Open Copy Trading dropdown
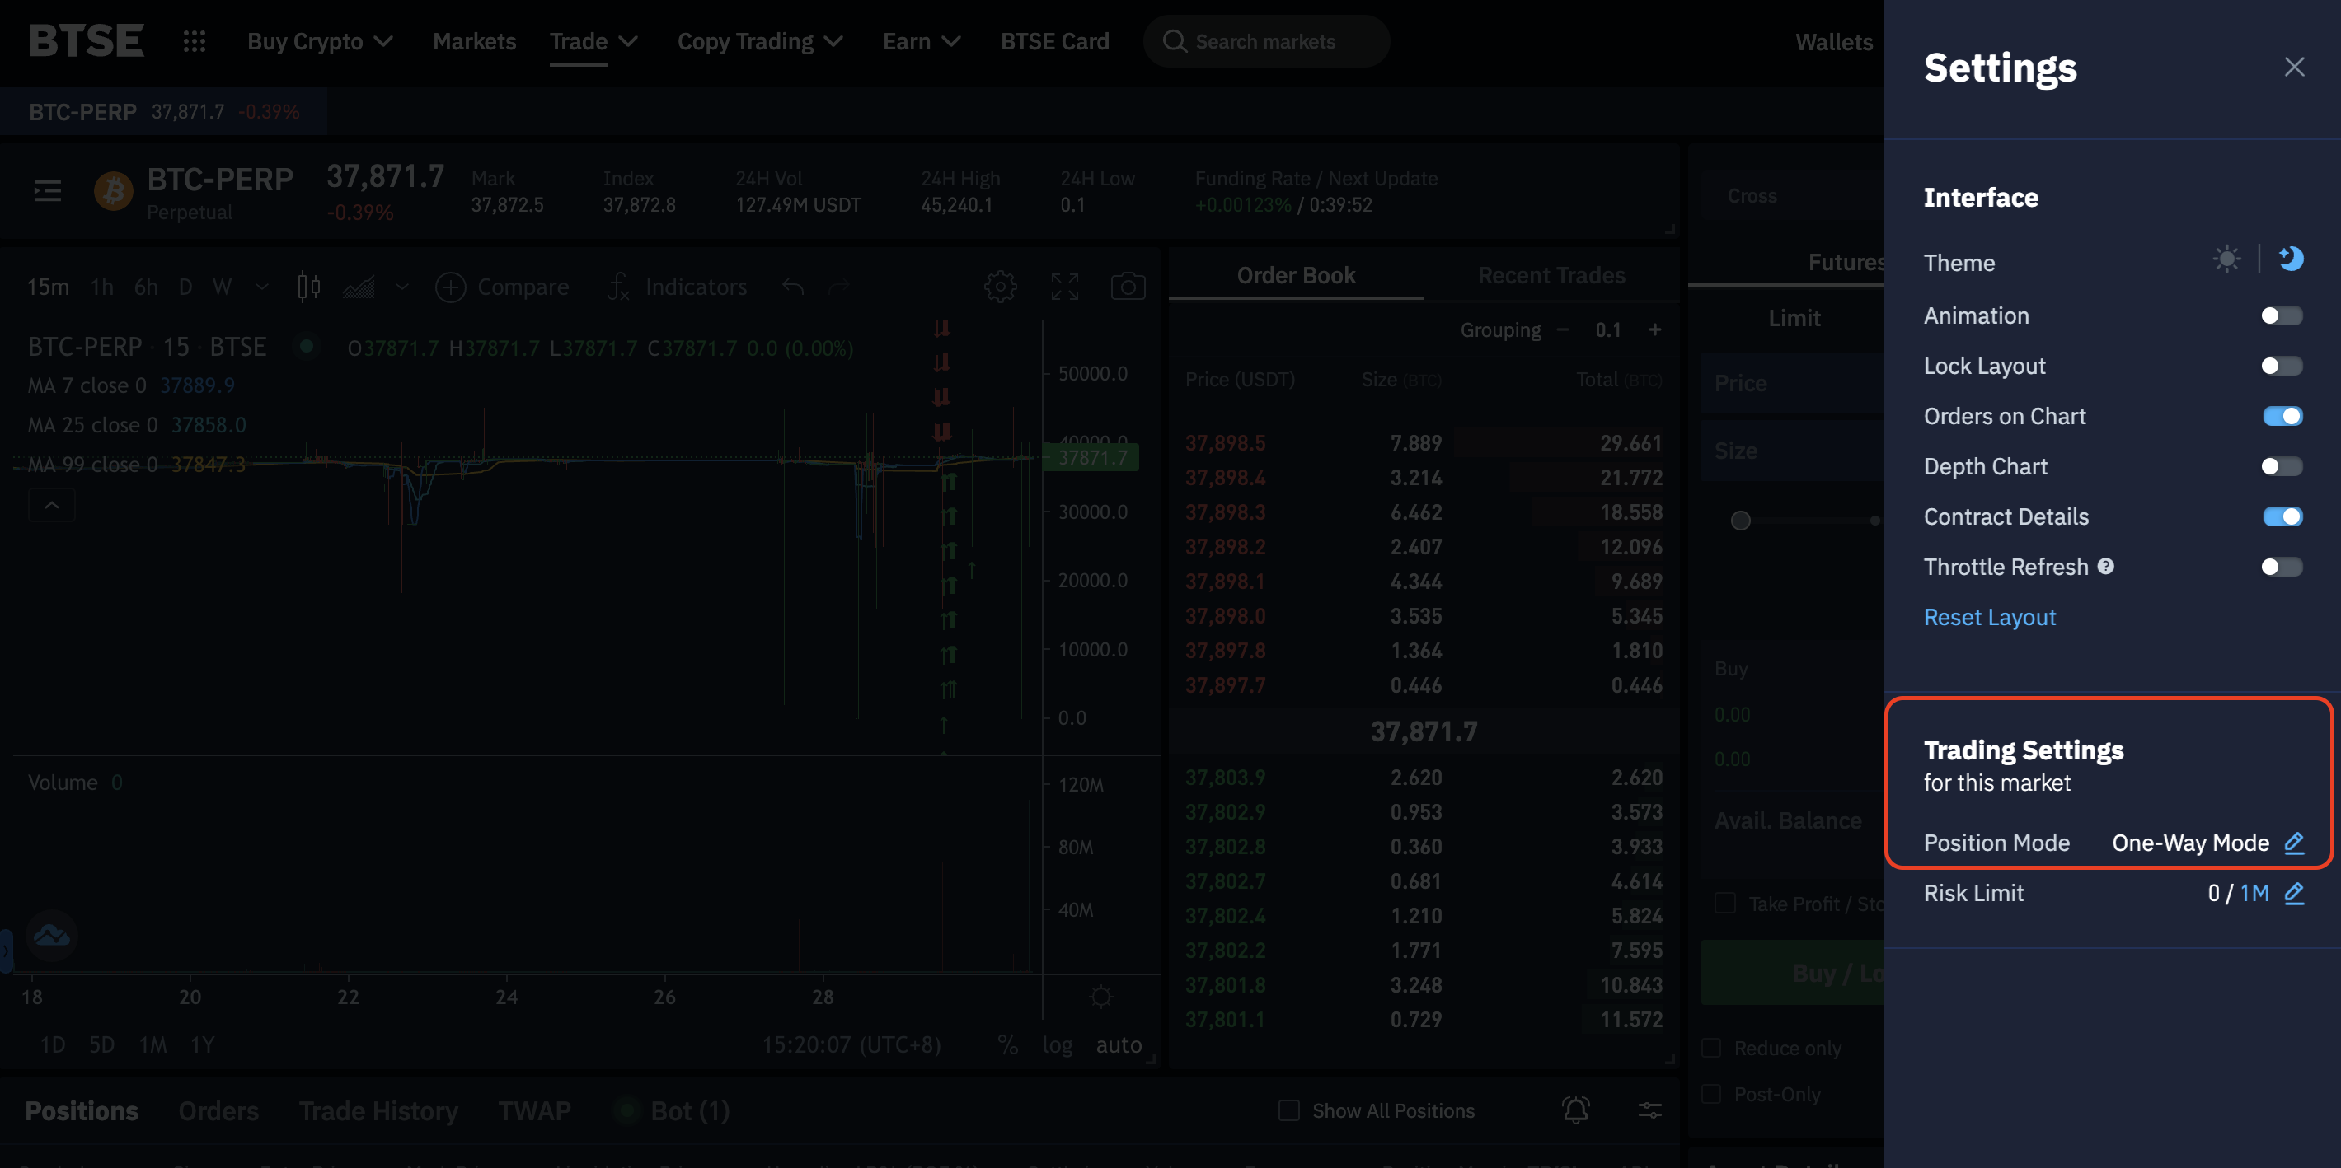The width and height of the screenshot is (2341, 1168). 760,42
